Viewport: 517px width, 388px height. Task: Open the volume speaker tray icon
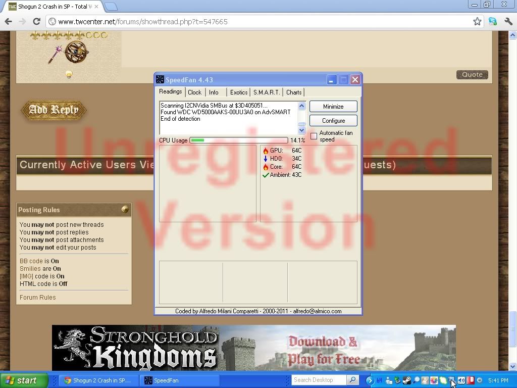[461, 380]
